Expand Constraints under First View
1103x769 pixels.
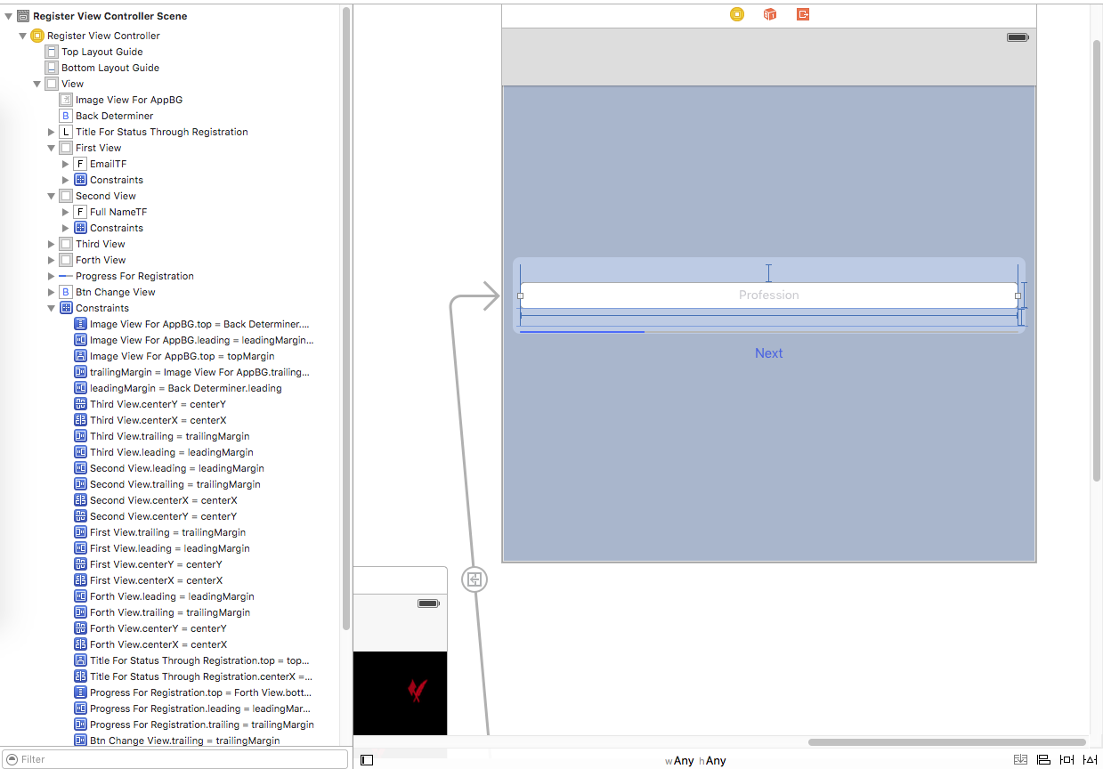(x=65, y=180)
